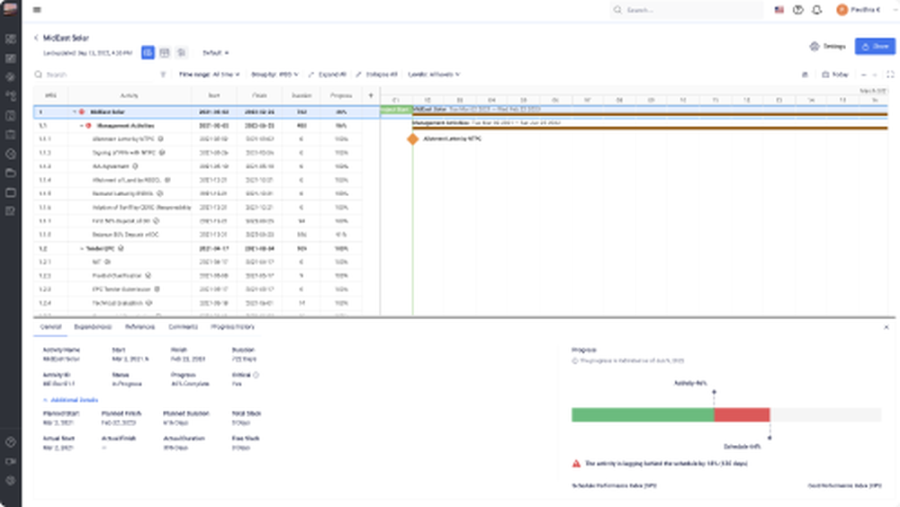Click the Finish column header
This screenshot has height=507, width=900.
pos(259,96)
